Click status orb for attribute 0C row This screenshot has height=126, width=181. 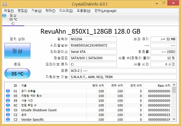tap(8, 105)
